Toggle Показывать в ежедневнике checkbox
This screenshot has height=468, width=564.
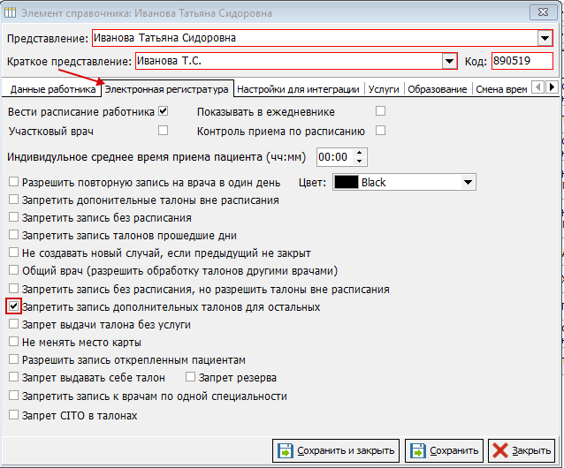pyautogui.click(x=381, y=111)
